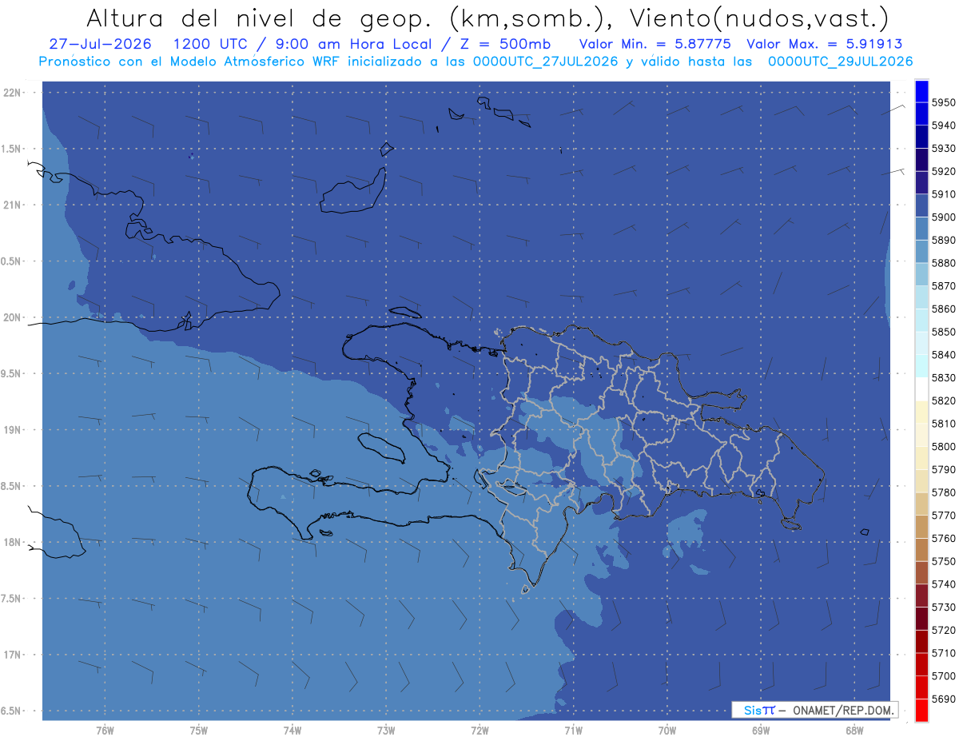Pick the bright red swatch below 5690

click(921, 711)
